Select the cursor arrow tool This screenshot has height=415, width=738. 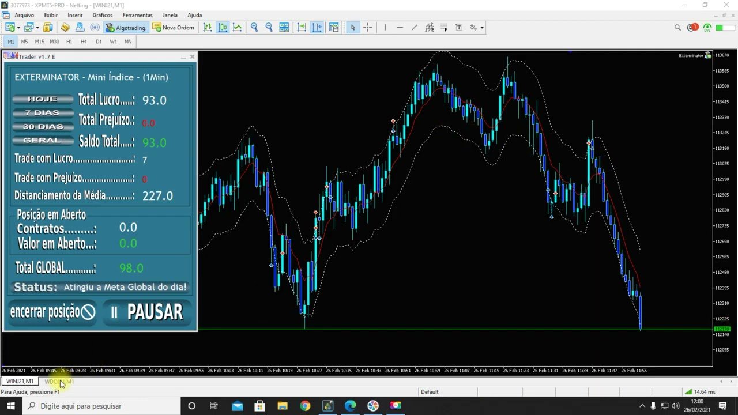click(353, 27)
